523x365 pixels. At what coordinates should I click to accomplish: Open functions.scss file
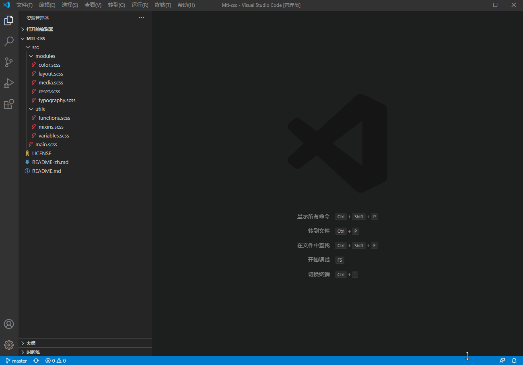(85, 118)
